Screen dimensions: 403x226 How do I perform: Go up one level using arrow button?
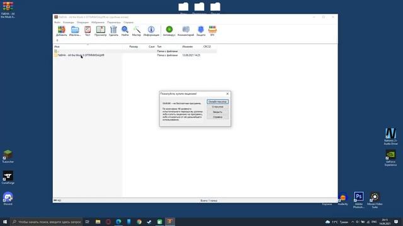point(57,40)
